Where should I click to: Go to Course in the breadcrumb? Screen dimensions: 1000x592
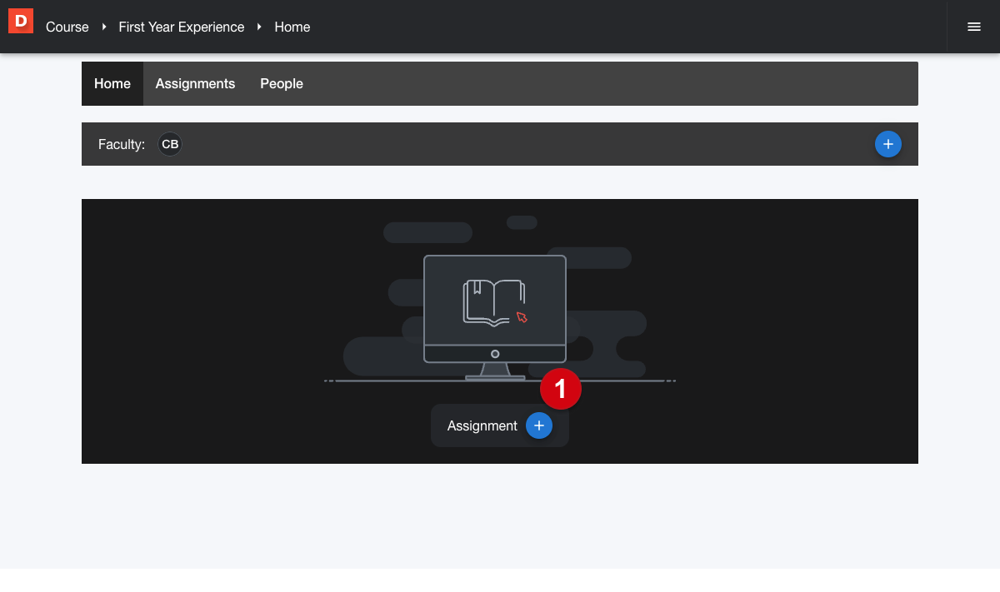pos(67,27)
